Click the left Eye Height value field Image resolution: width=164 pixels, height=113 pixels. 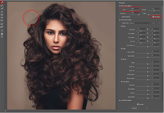(x=142, y=33)
